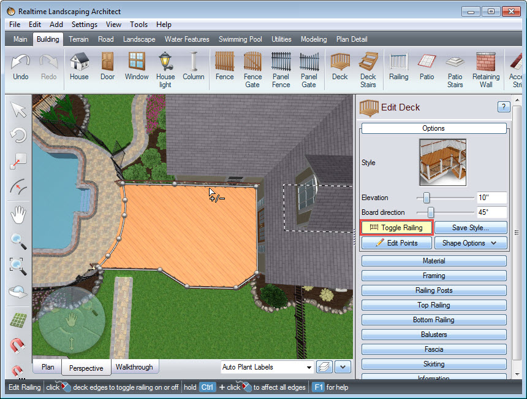The width and height of the screenshot is (527, 399).
Task: Click the Elevation value field
Action: [491, 198]
